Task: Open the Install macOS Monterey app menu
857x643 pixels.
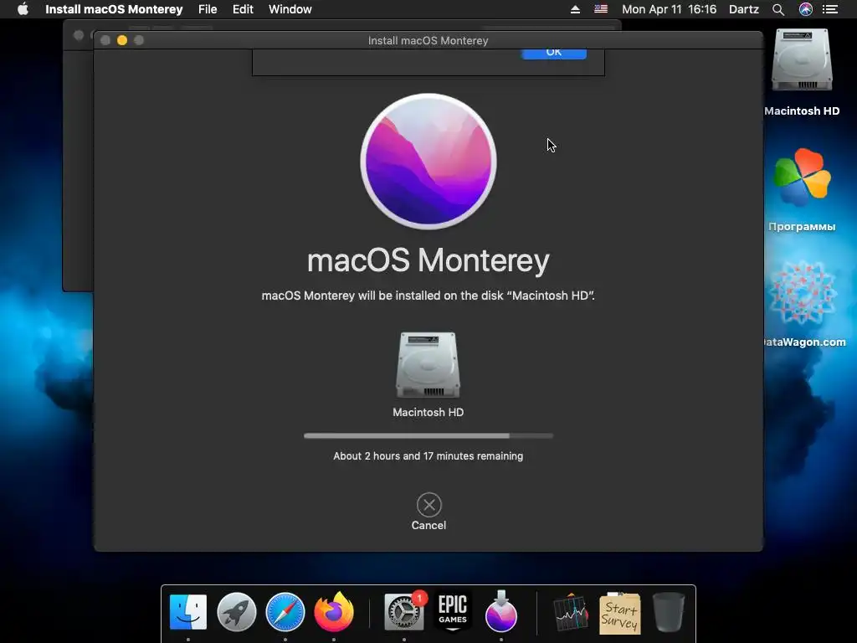Action: [114, 9]
